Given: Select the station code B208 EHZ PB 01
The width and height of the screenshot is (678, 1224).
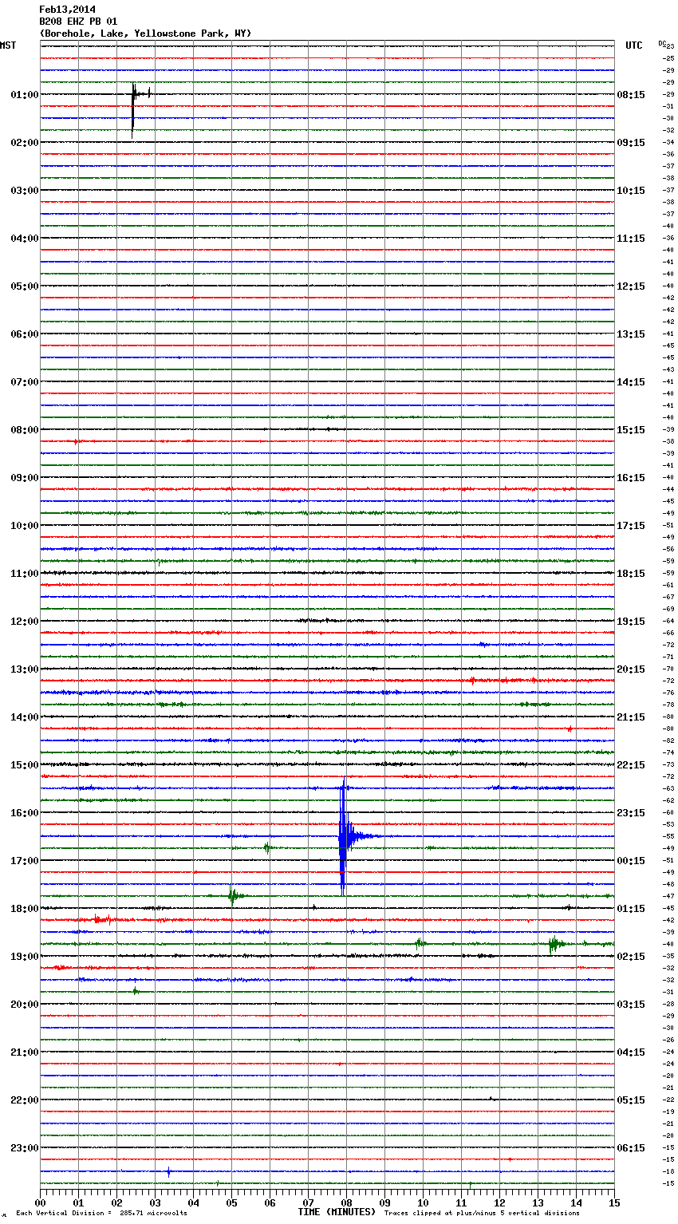Looking at the screenshot, I should click(x=78, y=22).
